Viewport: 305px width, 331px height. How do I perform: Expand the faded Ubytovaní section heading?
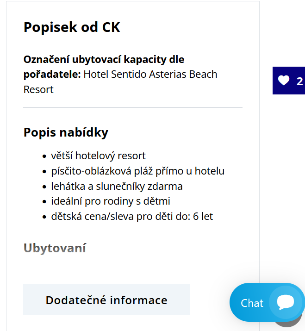click(55, 248)
